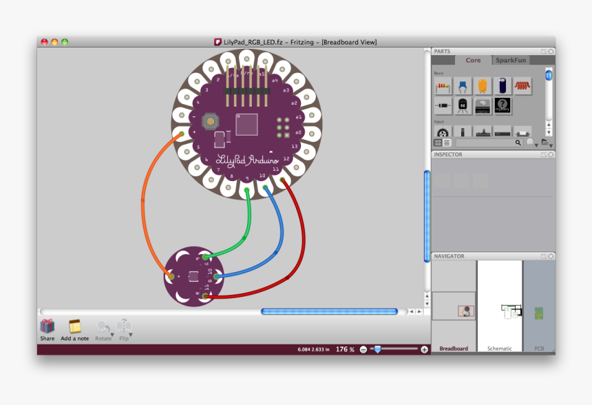592x405 pixels.
Task: Click the canvas vertical scrollbar thumb
Action: pos(427,216)
